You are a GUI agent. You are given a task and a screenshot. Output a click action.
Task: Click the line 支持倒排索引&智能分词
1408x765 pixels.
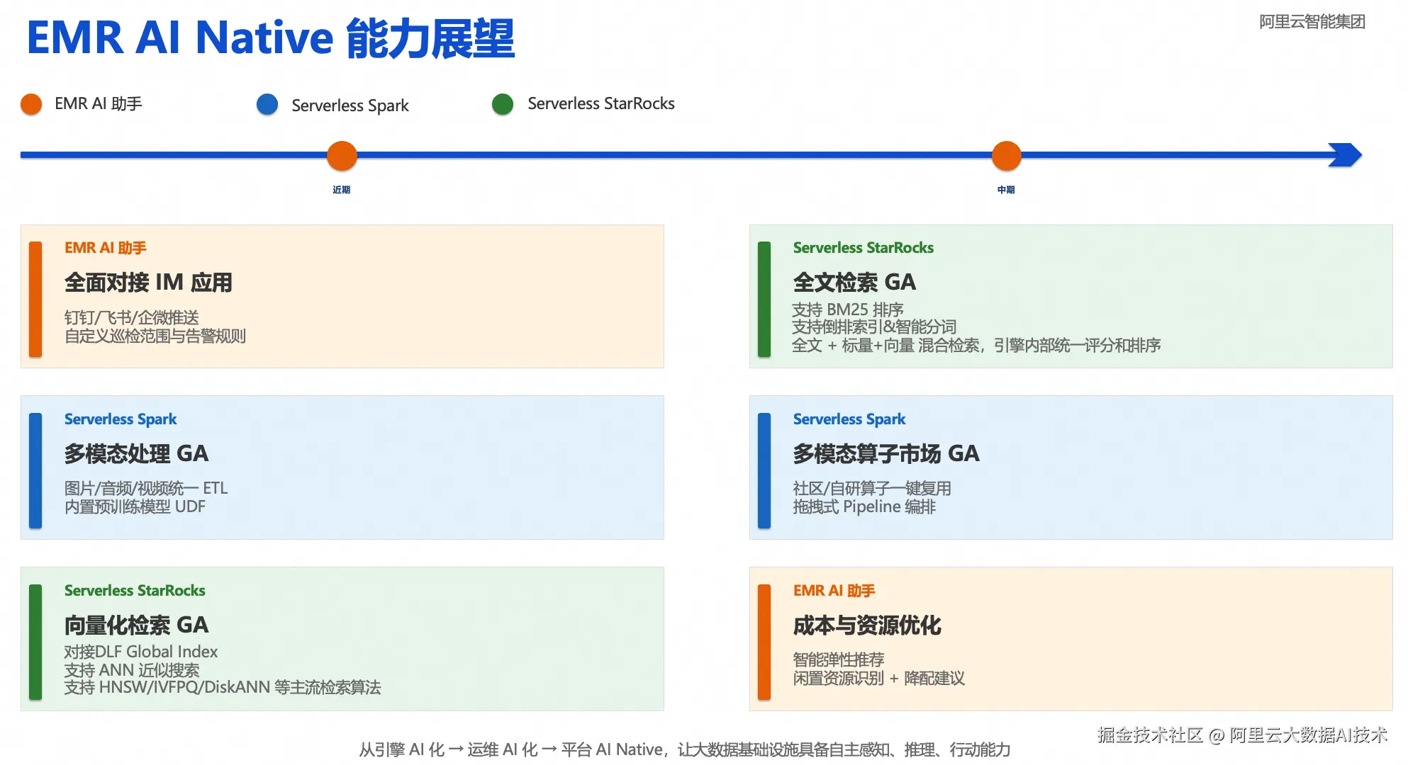click(x=874, y=327)
